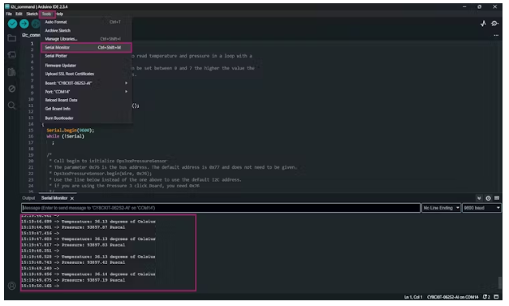
Task: Open the Library Manager sidebar icon
Action: click(x=11, y=71)
